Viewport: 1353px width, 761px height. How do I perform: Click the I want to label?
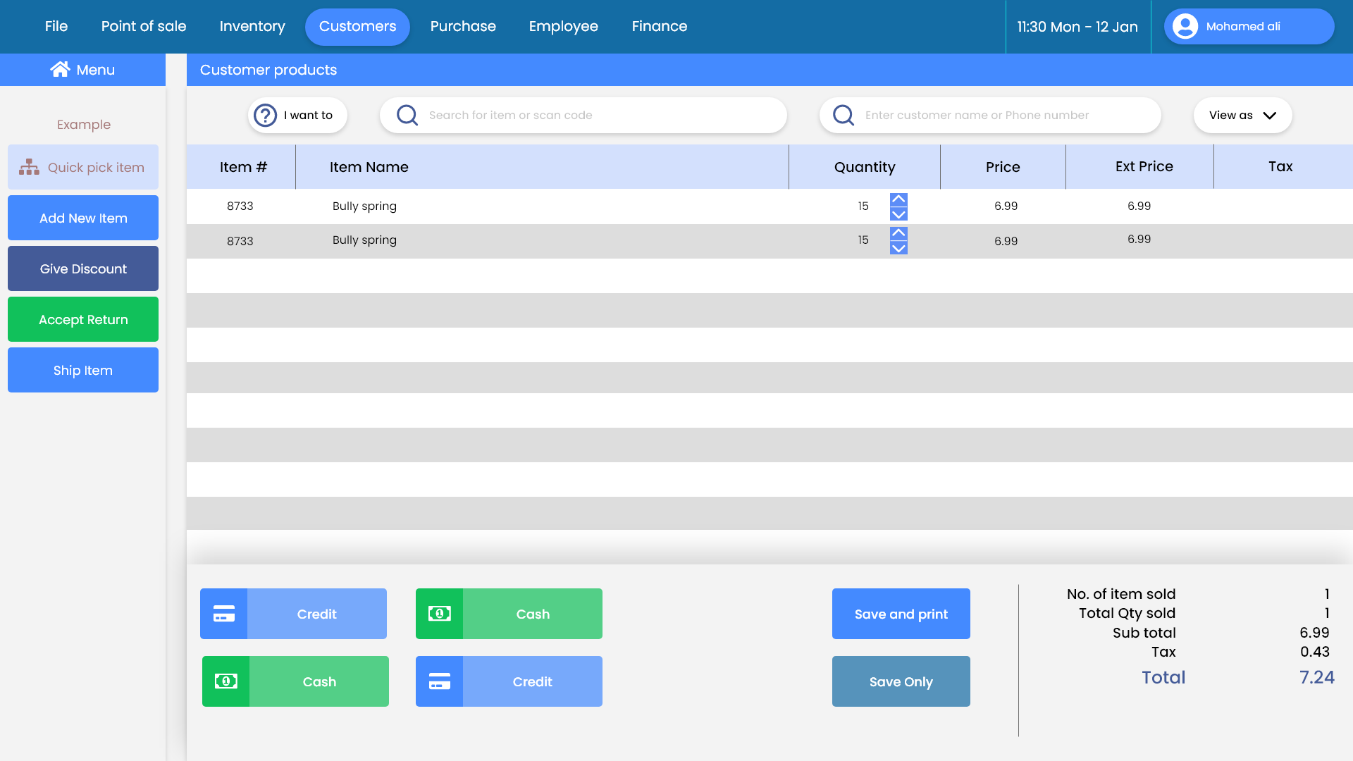308,115
